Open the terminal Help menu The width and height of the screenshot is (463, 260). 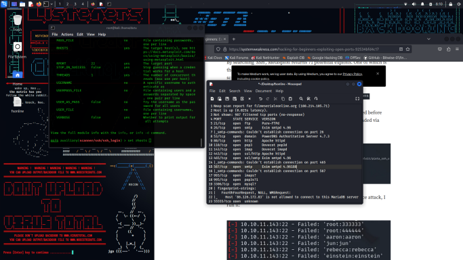click(x=102, y=35)
